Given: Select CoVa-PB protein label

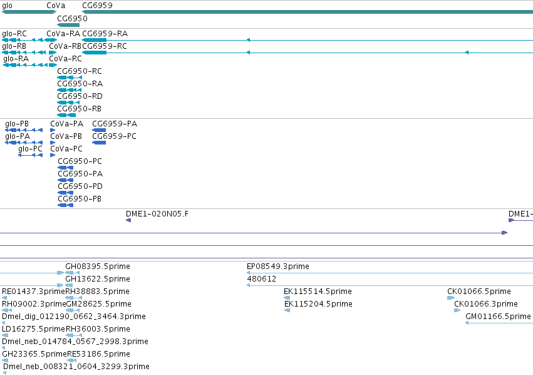Looking at the screenshot, I should click(66, 136).
